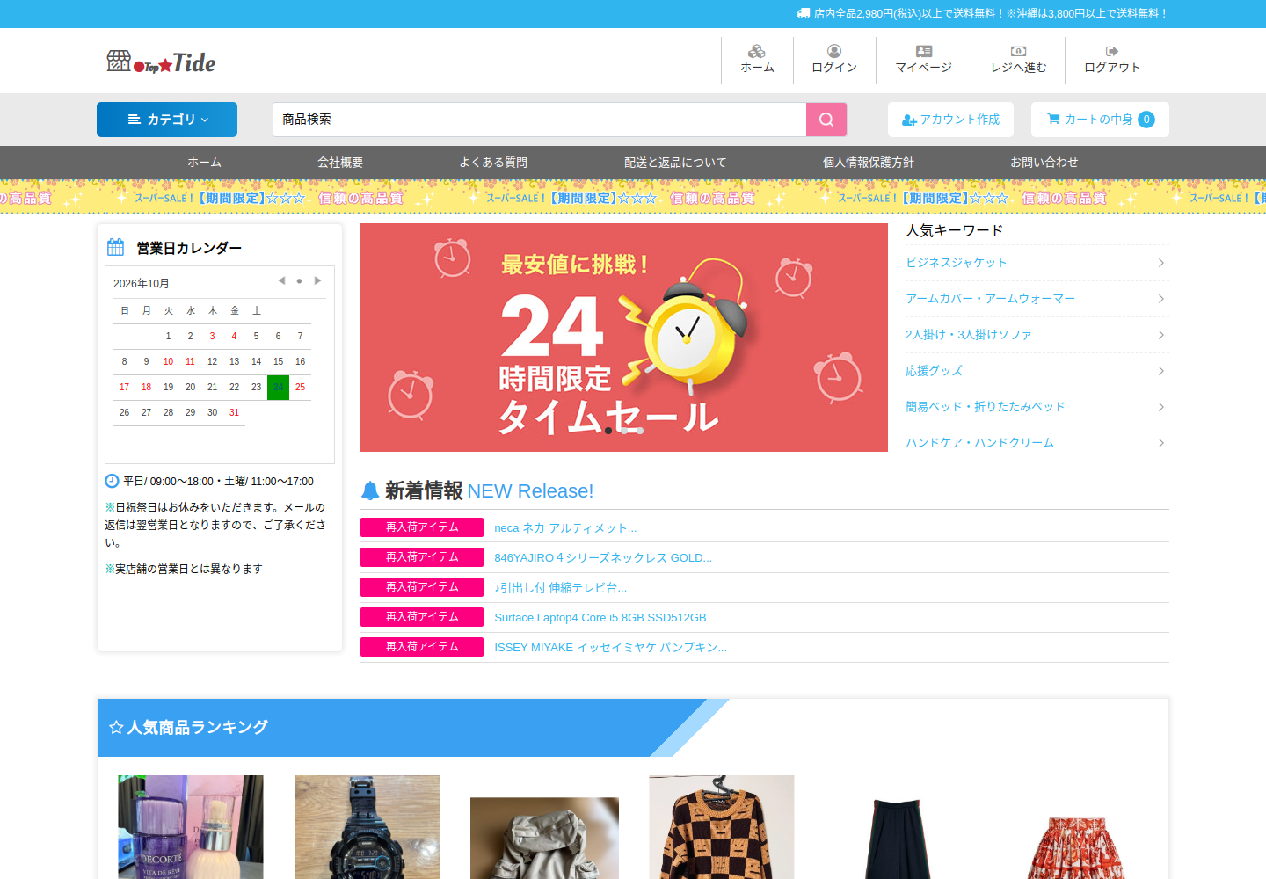Proceed to checkout with レジへ進む
This screenshot has width=1266, height=879.
tap(1018, 60)
